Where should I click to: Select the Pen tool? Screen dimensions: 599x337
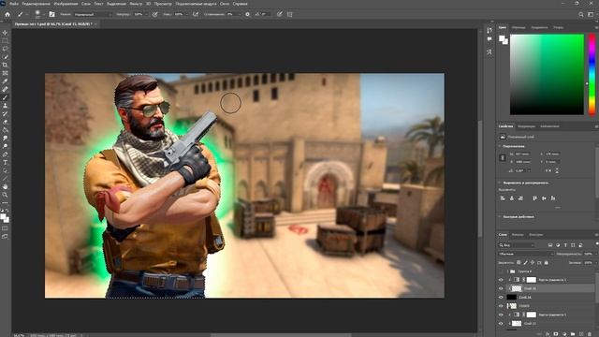coord(5,154)
